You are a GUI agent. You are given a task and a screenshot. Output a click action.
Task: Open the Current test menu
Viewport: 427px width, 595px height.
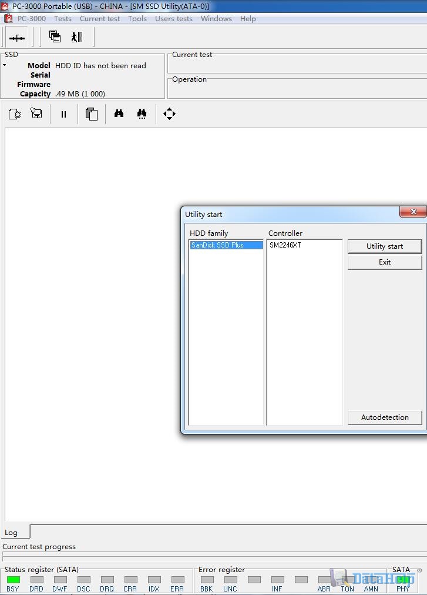point(100,19)
